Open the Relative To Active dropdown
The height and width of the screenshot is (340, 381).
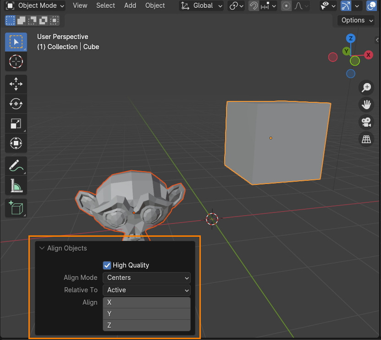(147, 290)
